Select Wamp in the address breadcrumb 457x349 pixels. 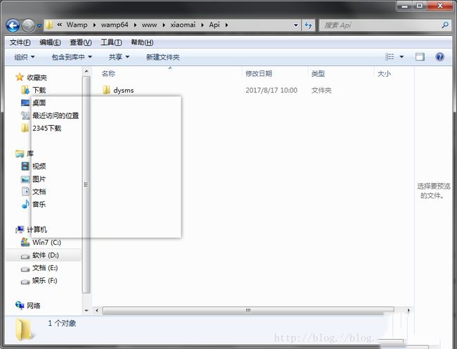pyautogui.click(x=77, y=25)
